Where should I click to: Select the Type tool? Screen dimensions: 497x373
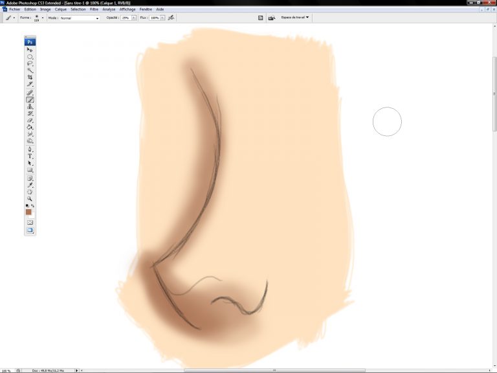(30, 156)
